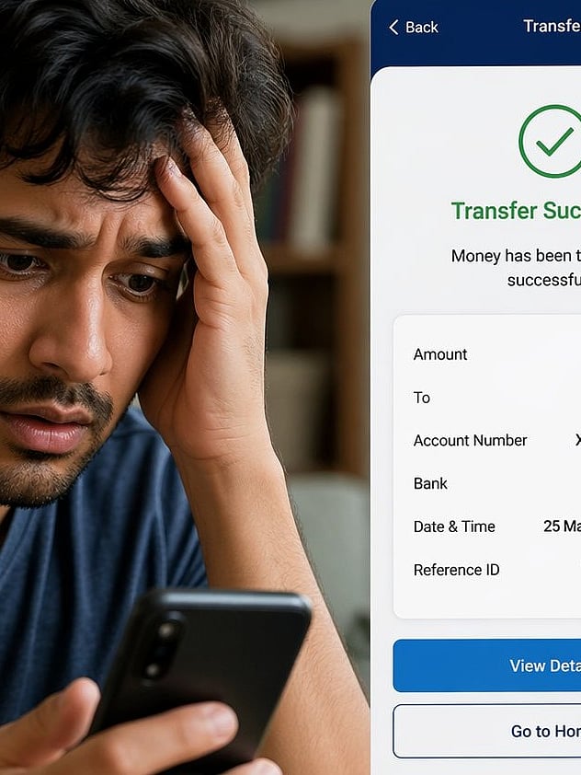
Task: Click the Amount row label
Action: [x=440, y=354]
